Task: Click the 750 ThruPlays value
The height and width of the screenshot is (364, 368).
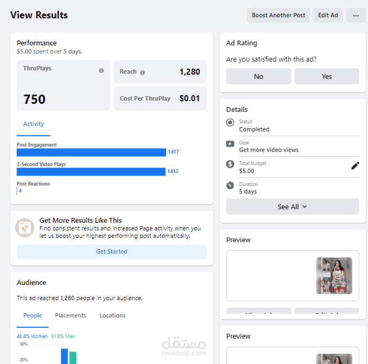Action: [34, 99]
